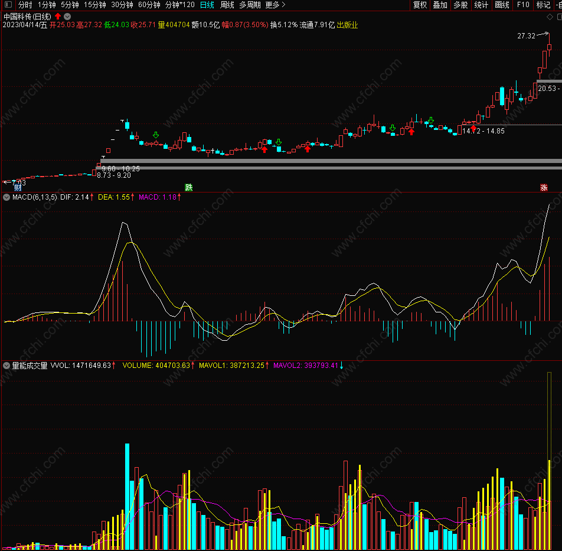Select the 5分钟 period

[x=70, y=5]
